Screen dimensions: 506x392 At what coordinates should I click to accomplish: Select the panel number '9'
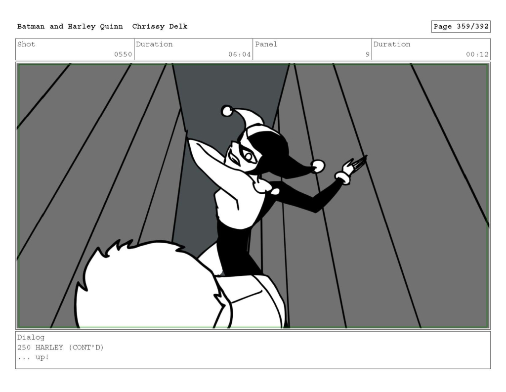click(367, 54)
